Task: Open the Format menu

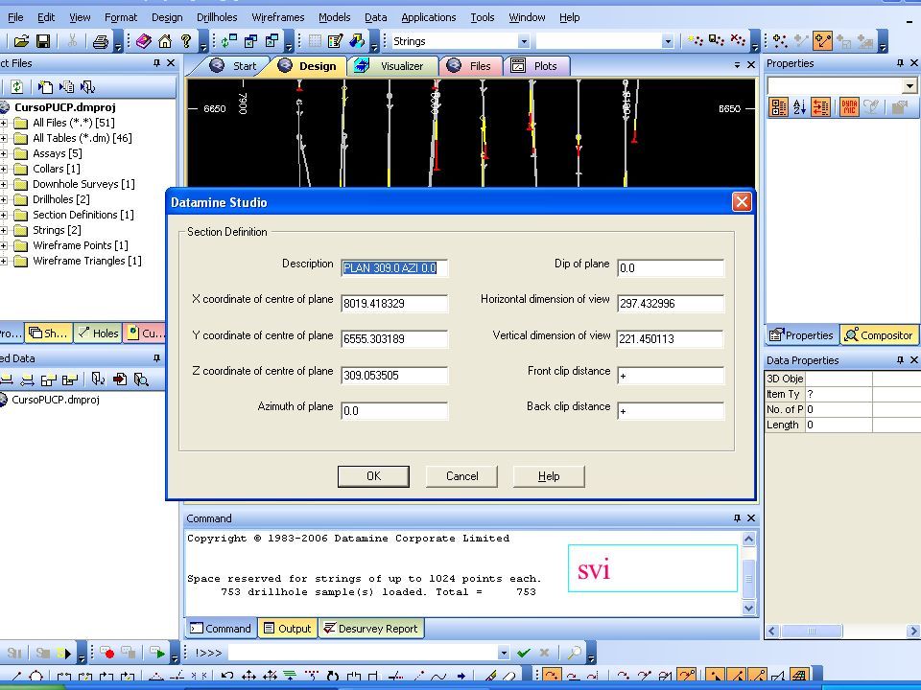Action: [x=121, y=17]
